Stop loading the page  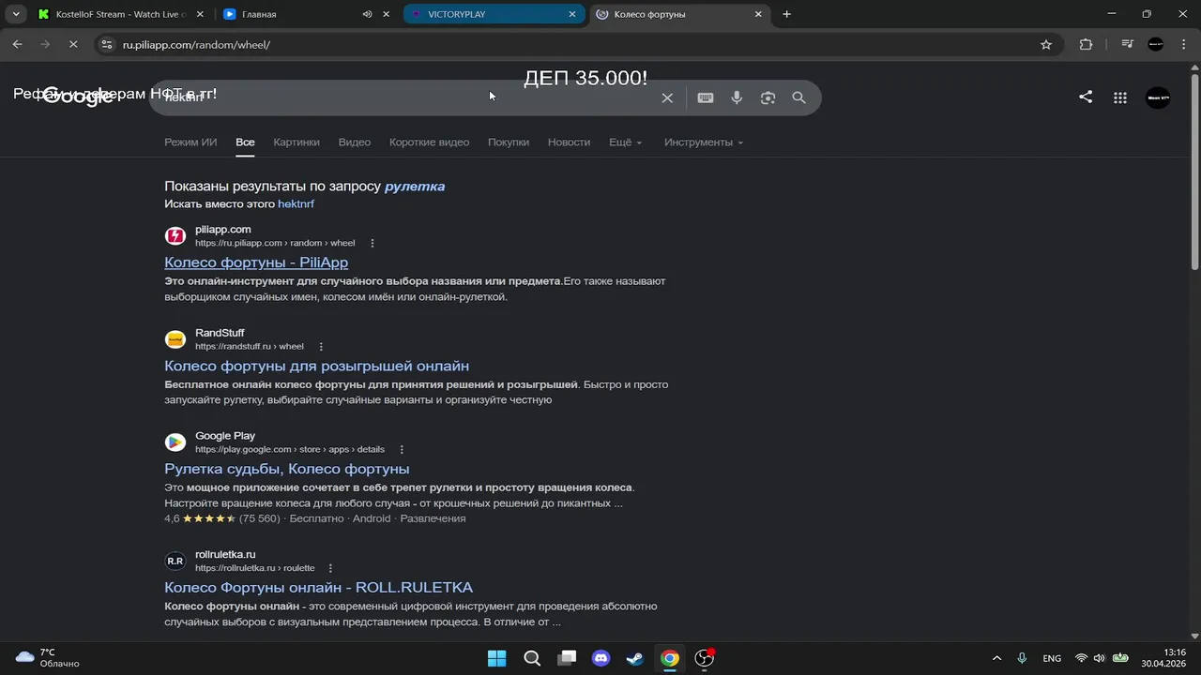[73, 44]
